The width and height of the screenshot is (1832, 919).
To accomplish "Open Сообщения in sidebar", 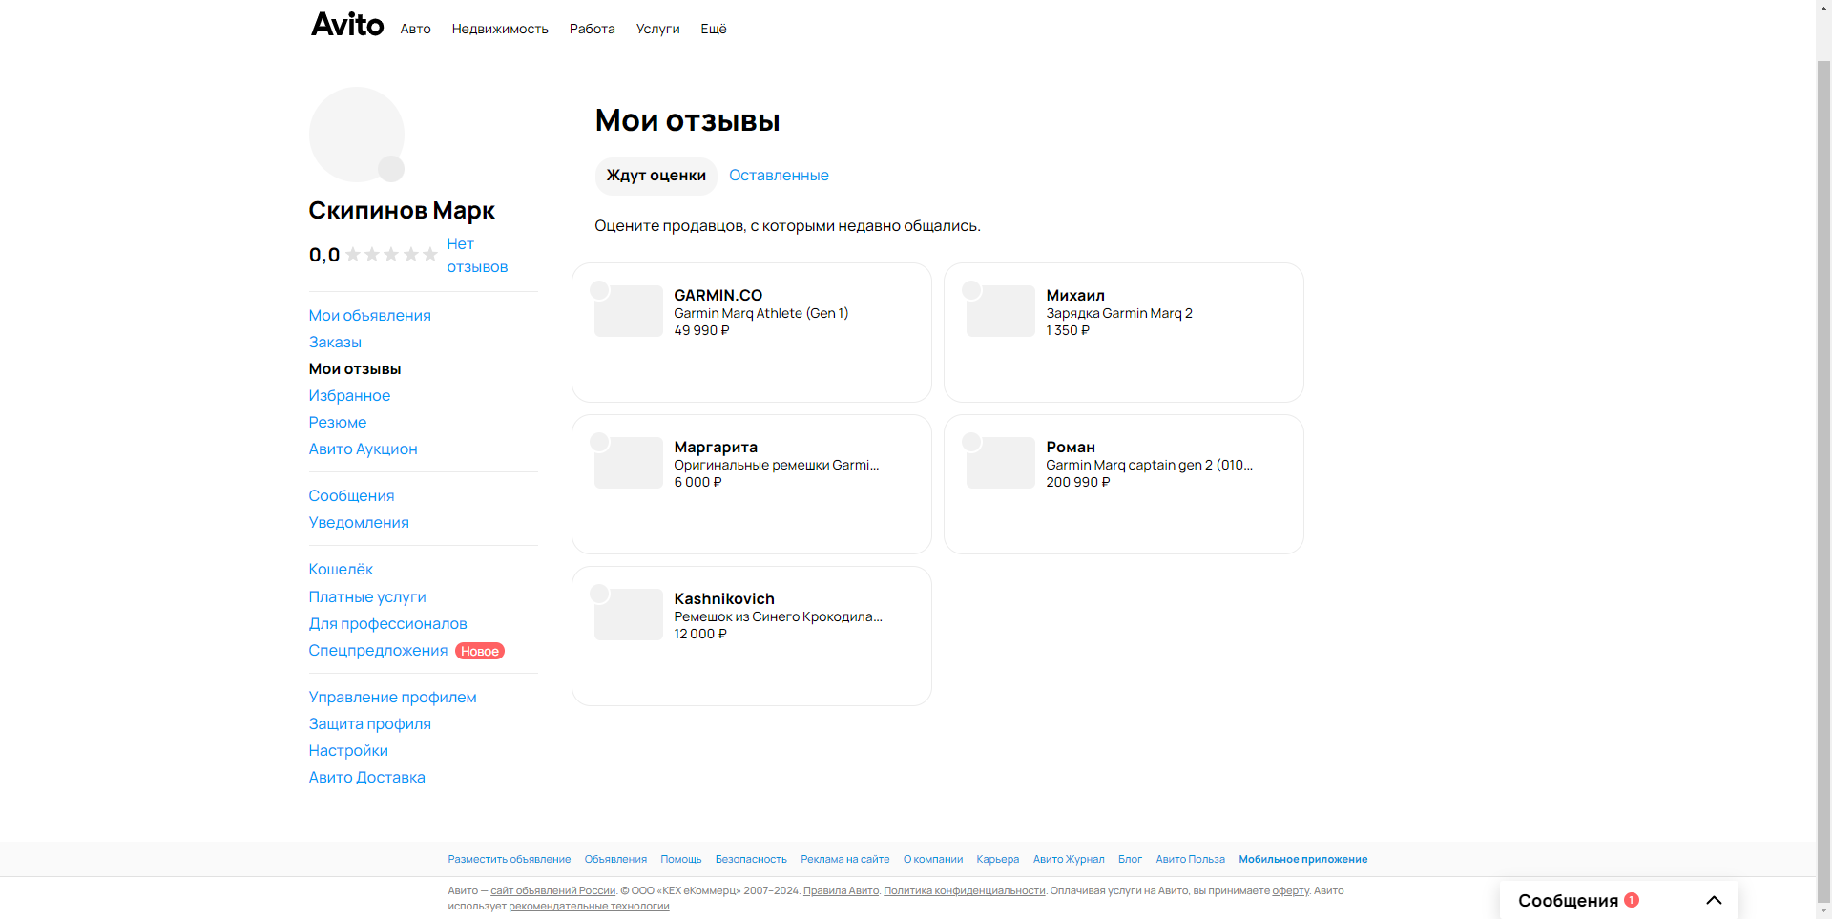I will pyautogui.click(x=351, y=496).
